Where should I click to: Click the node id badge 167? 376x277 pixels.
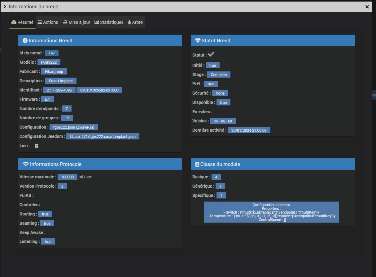(51, 53)
